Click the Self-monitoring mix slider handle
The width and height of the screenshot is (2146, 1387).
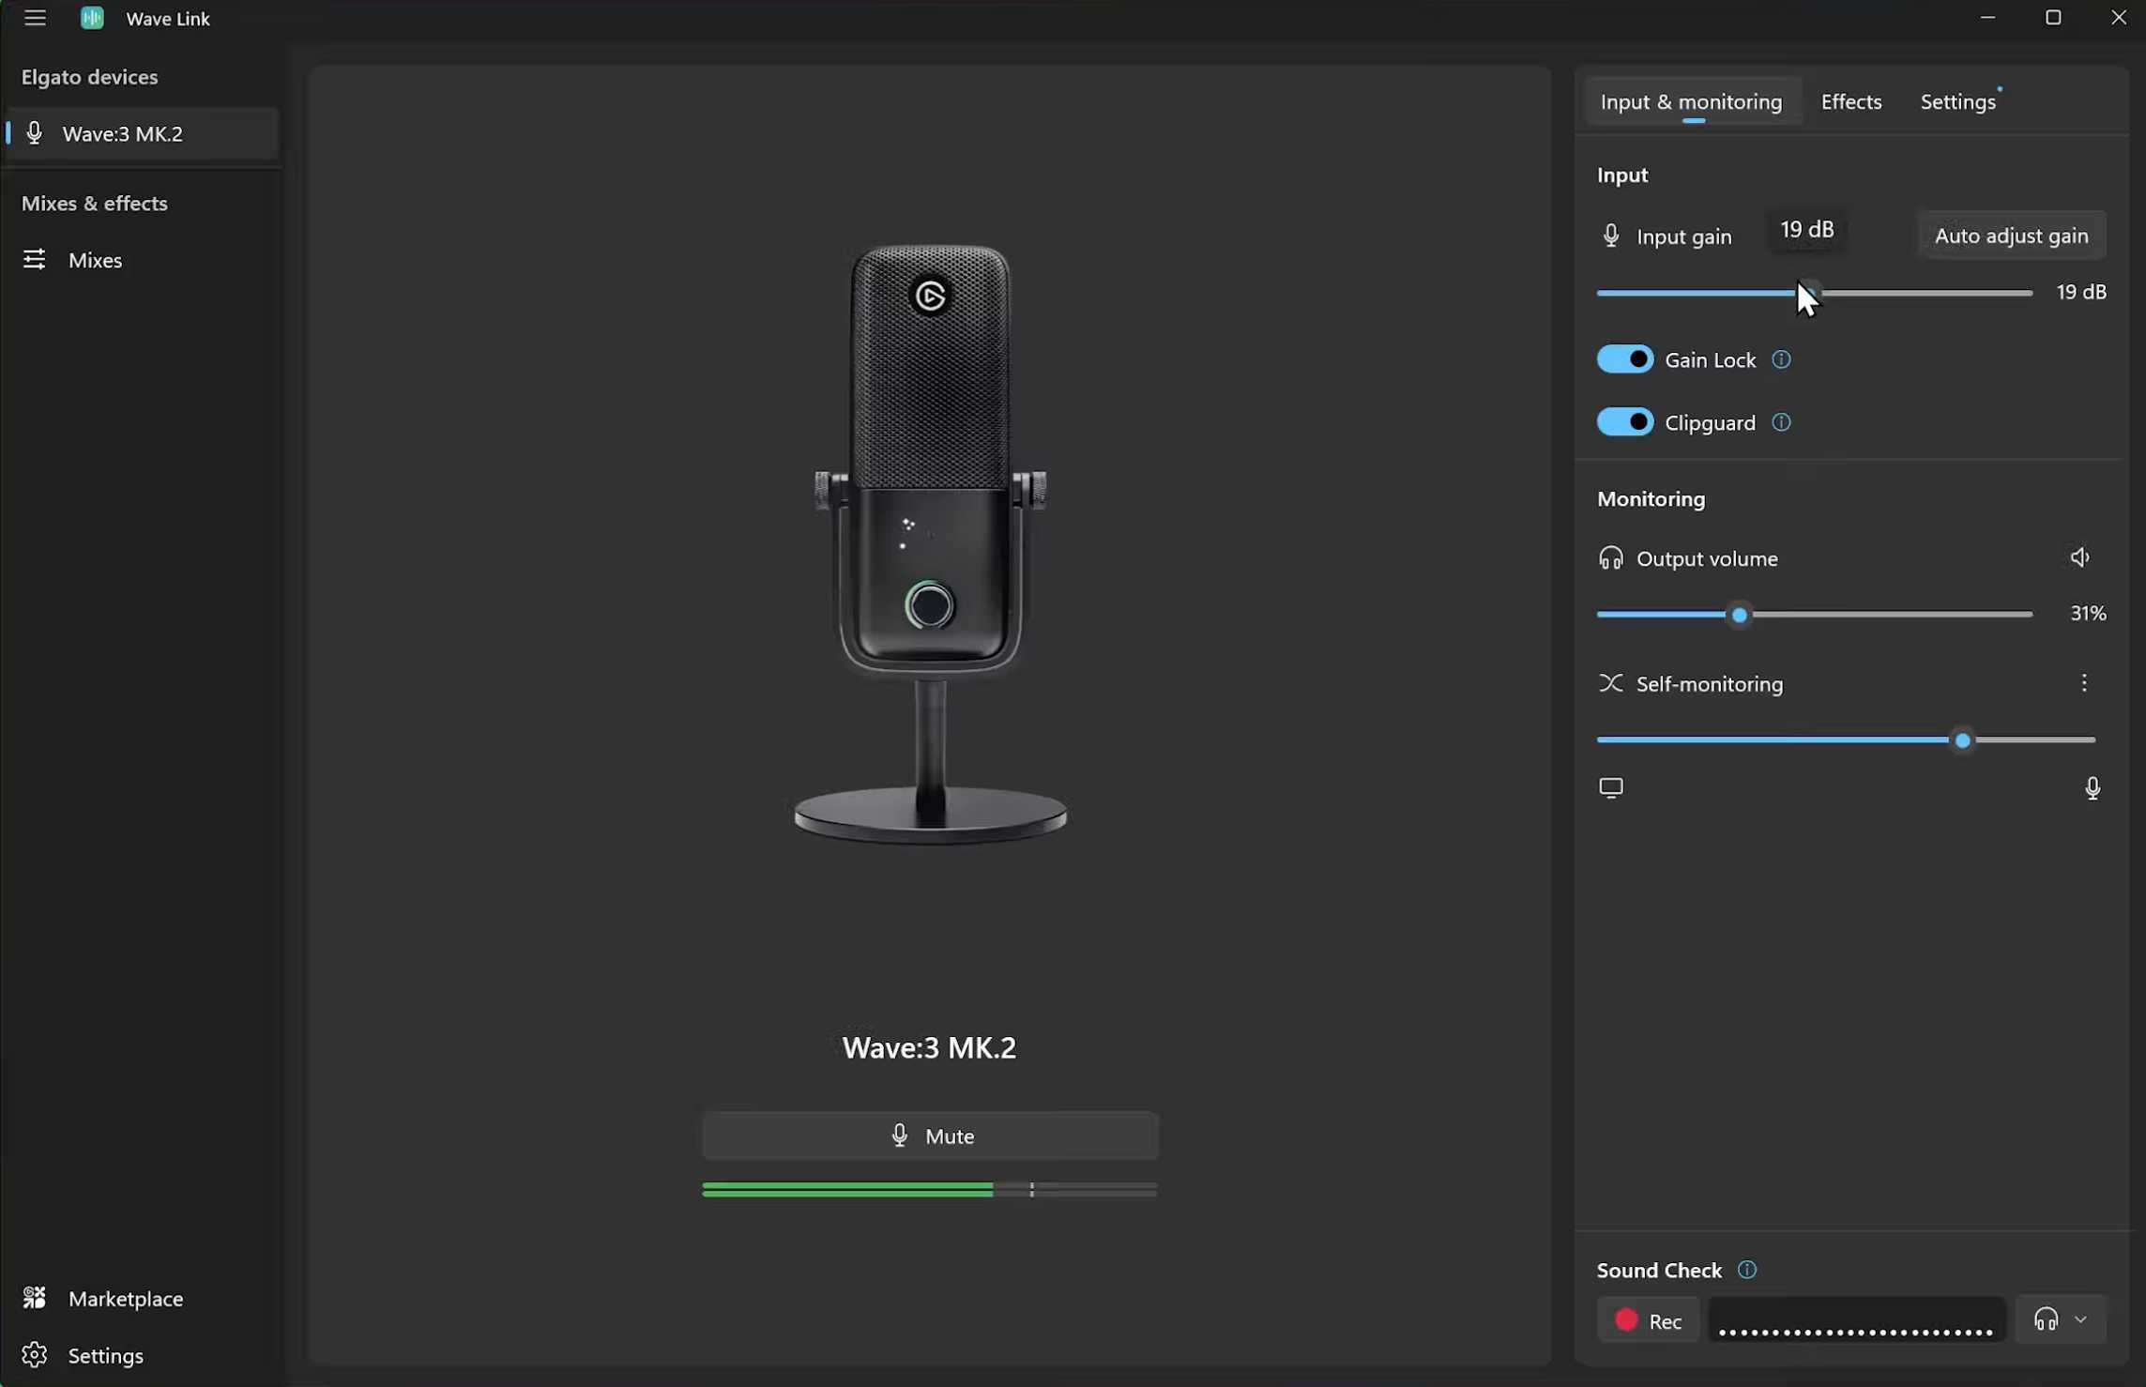coord(1962,740)
